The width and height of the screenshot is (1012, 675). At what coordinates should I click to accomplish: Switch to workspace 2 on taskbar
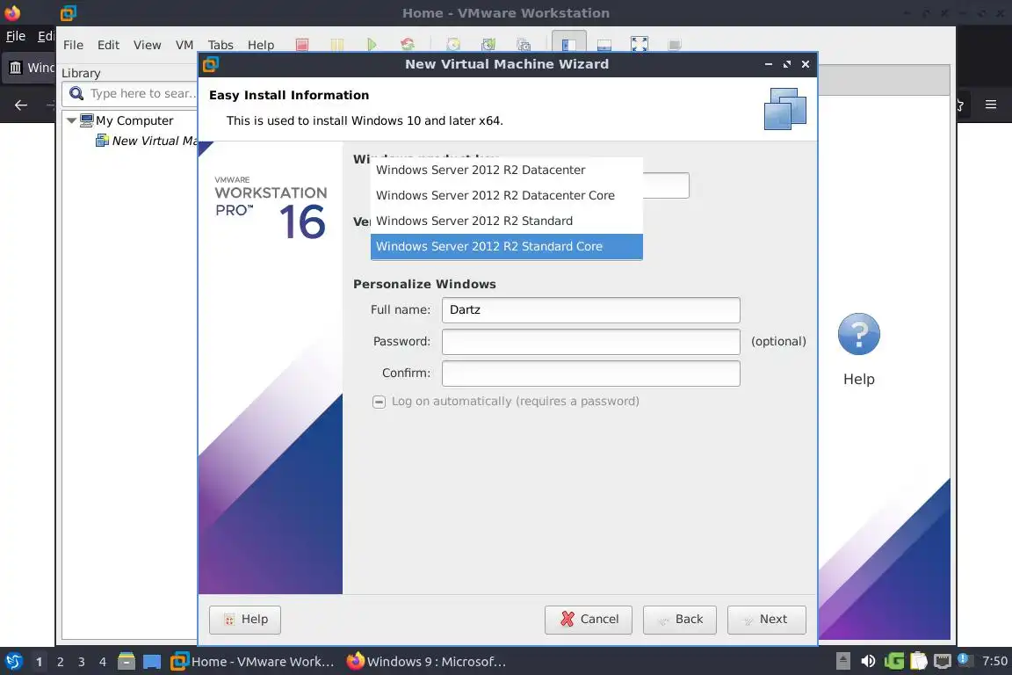click(x=60, y=662)
